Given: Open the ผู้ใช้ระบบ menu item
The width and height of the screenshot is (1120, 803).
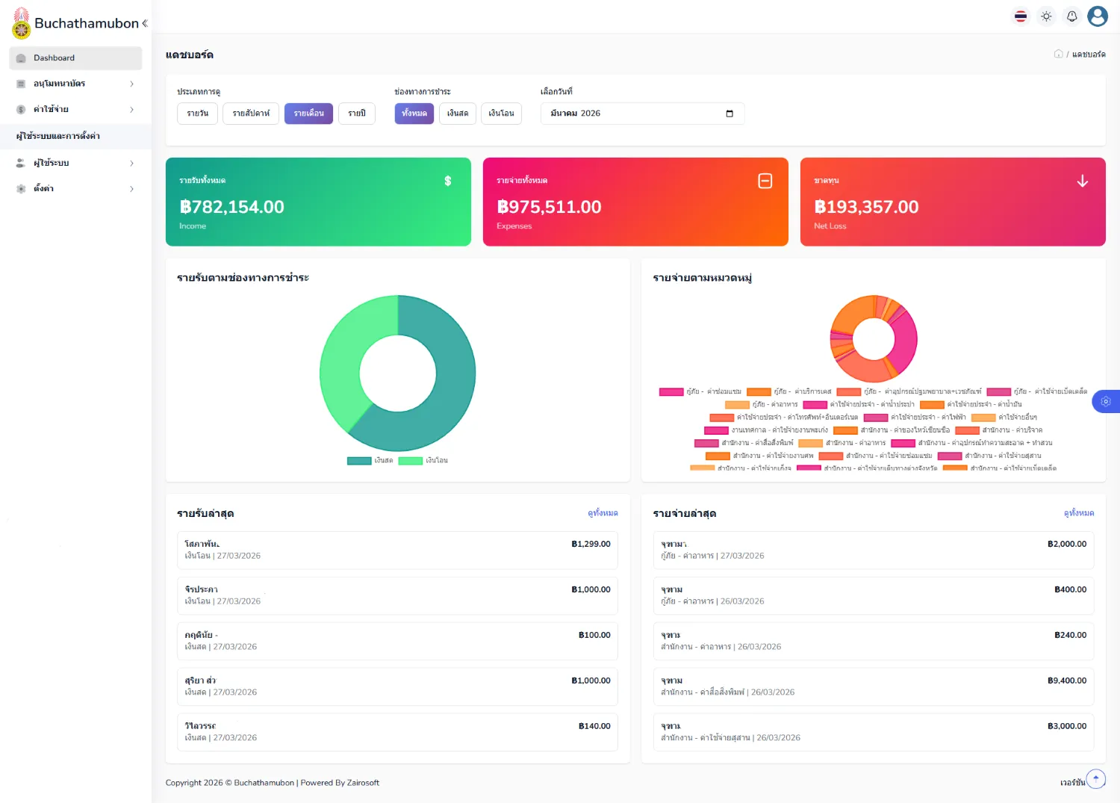Looking at the screenshot, I should (x=75, y=163).
